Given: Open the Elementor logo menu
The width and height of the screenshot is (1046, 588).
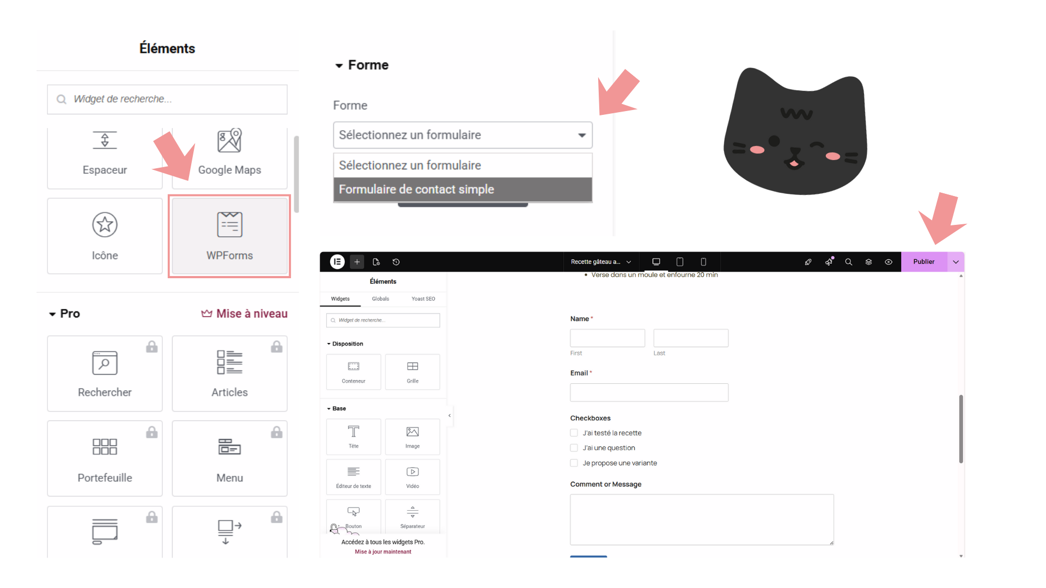Looking at the screenshot, I should coord(337,262).
